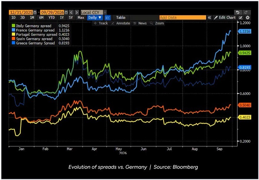Click the redo arrow button
This screenshot has width=259, height=180.
pyautogui.click(x=246, y=12)
